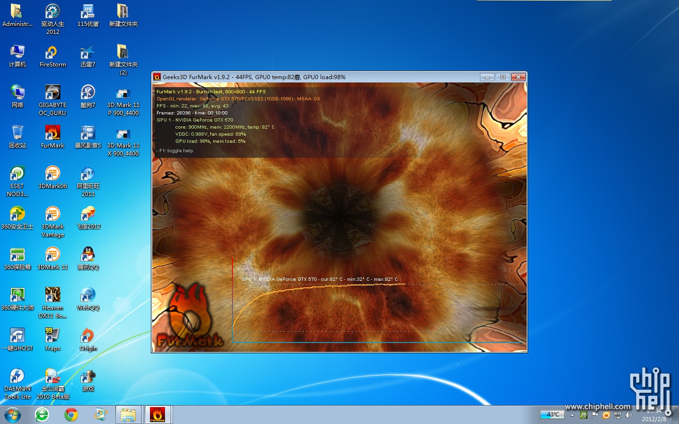Launch 驱动人生 2012 desktop shortcut

[x=52, y=19]
